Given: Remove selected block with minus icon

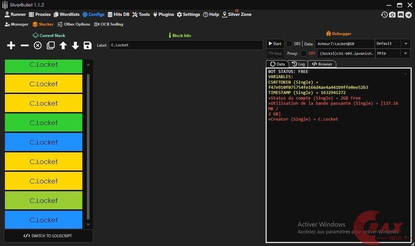Looking at the screenshot, I should [x=25, y=45].
